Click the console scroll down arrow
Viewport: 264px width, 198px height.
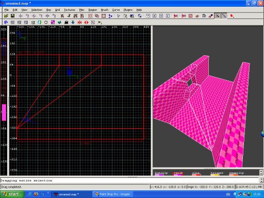261,181
